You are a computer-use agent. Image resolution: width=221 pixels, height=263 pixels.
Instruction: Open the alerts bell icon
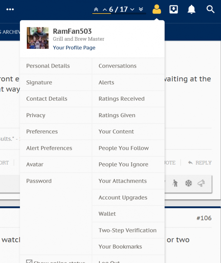point(191,9)
